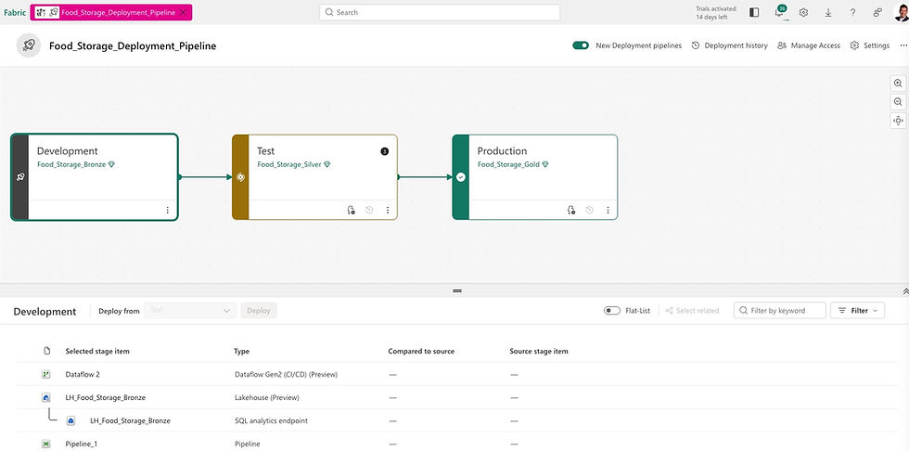Open Deployment history
This screenshot has width=909, height=451.
pyautogui.click(x=729, y=45)
